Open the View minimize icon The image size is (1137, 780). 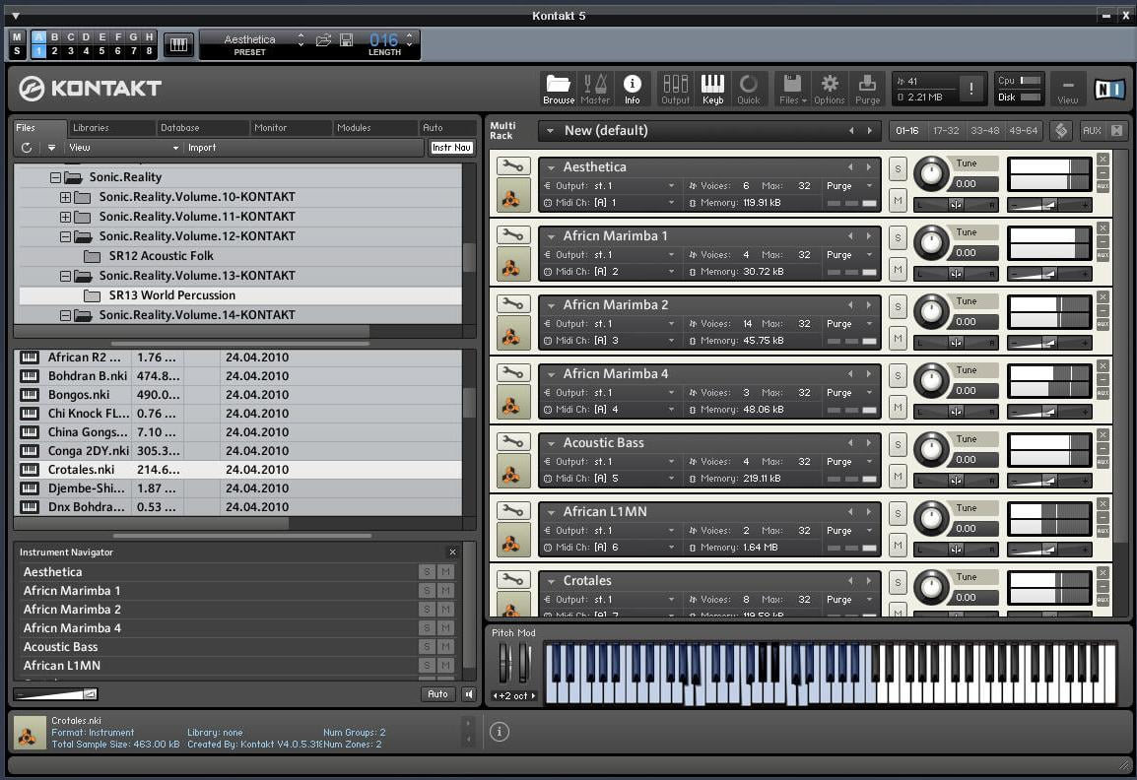(x=1067, y=90)
